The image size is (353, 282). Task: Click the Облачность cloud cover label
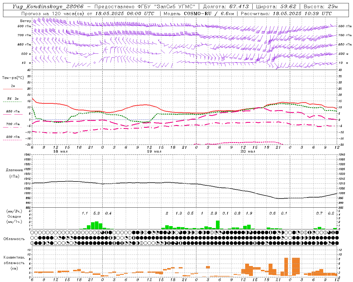[x=14, y=239]
